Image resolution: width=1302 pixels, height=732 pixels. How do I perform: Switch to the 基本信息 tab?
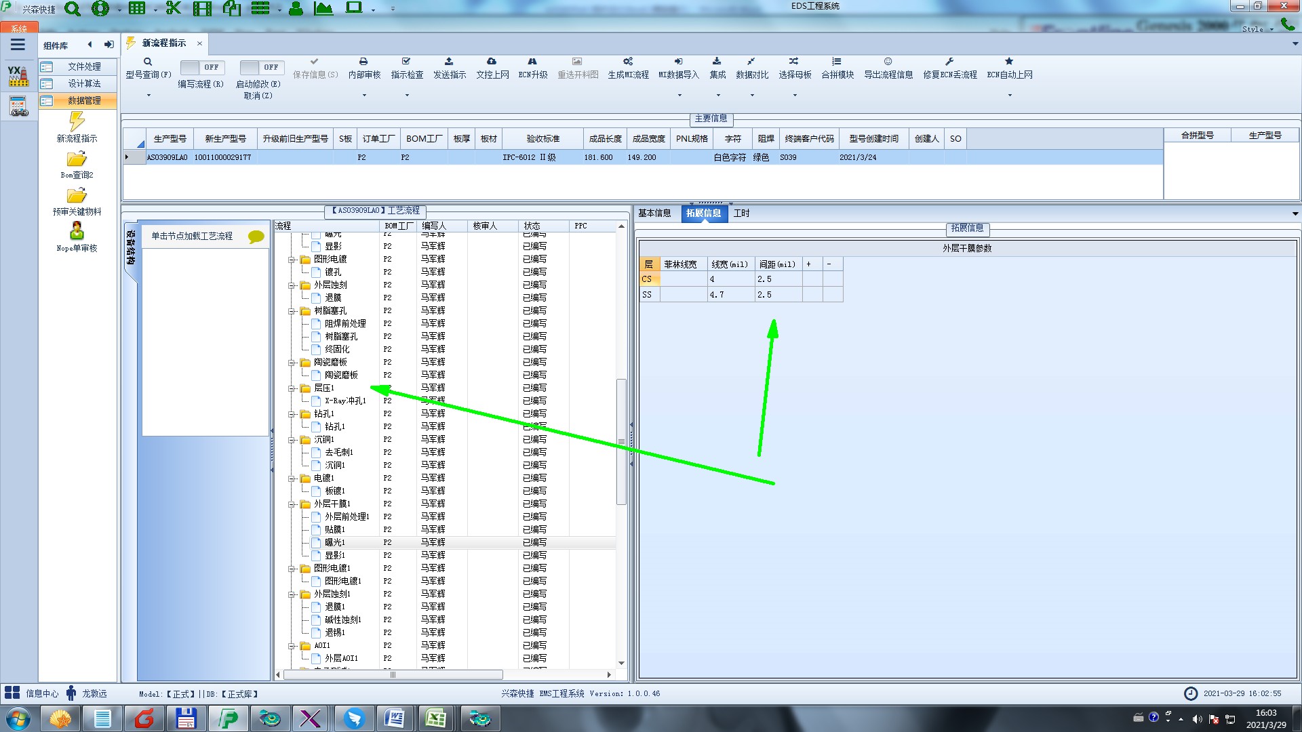point(654,213)
